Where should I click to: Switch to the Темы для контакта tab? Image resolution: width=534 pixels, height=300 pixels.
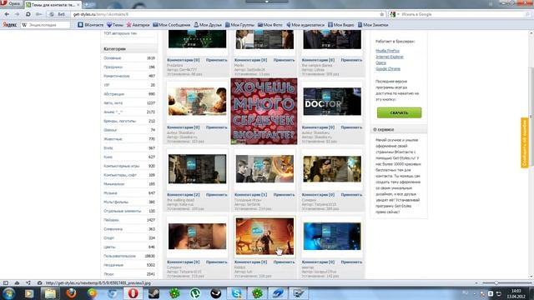click(x=53, y=5)
